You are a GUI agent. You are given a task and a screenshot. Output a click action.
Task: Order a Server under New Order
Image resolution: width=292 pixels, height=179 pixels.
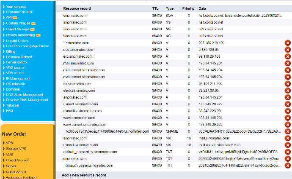11,166
